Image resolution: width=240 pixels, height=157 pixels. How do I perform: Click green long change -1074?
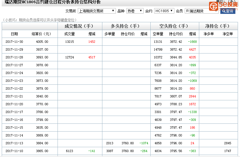[x=144, y=143]
